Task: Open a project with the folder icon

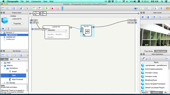Action: [9, 8]
